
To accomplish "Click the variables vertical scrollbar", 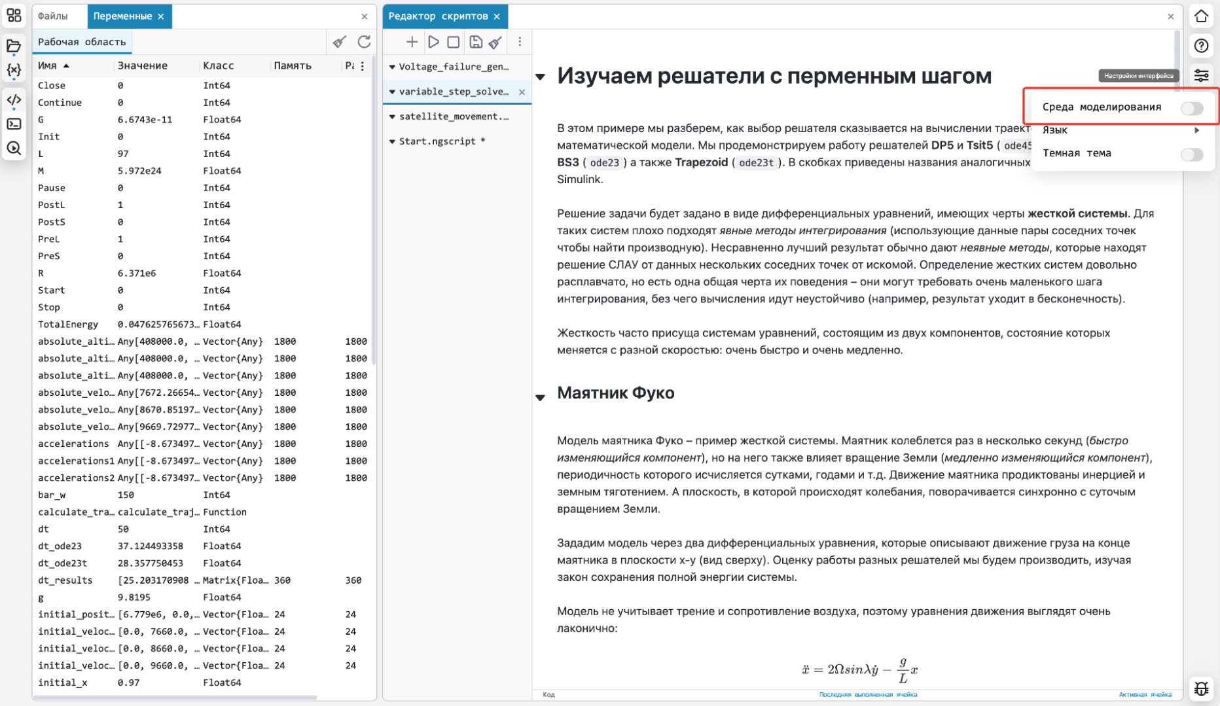I will pyautogui.click(x=373, y=209).
